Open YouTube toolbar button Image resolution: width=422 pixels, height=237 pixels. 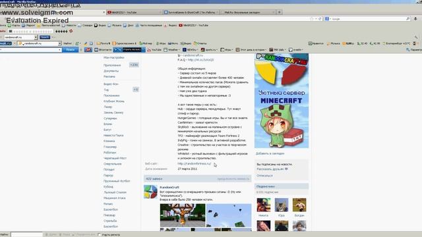154,50
